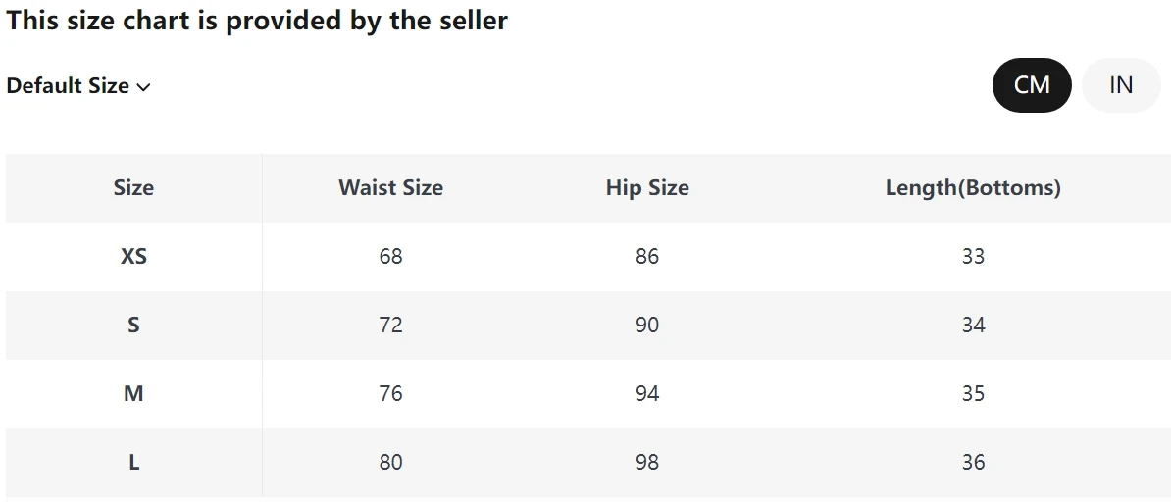
Task: Click the size chart seller heading
Action: (x=257, y=21)
